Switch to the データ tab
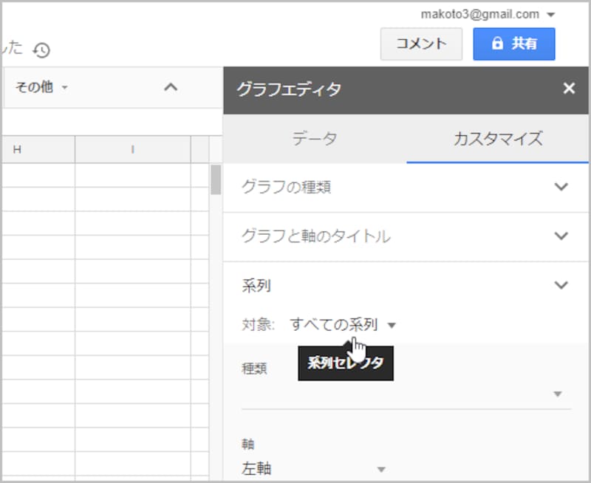 (315, 137)
